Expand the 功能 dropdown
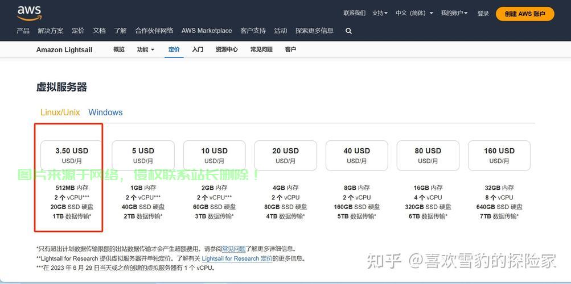This screenshot has height=284, width=571. [x=146, y=49]
